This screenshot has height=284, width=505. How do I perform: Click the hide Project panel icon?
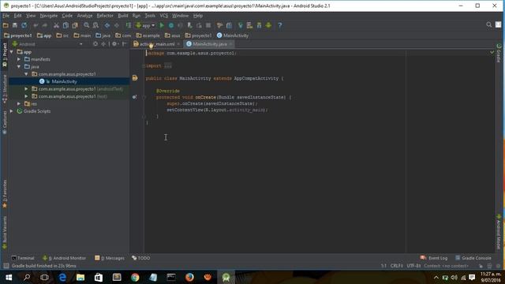pyautogui.click(x=125, y=44)
